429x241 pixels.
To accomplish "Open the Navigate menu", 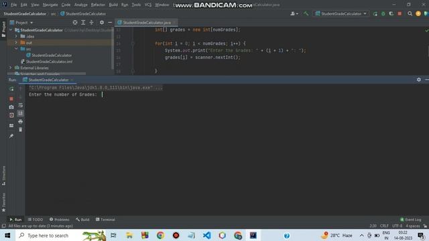I will click(x=50, y=5).
